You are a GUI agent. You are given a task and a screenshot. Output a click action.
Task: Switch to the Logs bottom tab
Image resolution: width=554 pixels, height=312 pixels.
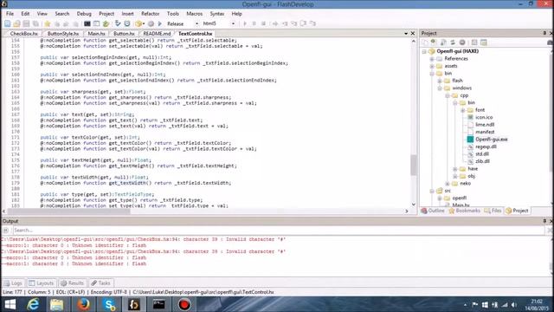click(14, 283)
